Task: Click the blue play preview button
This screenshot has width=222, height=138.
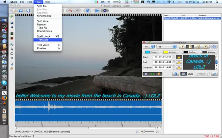Action: coord(97,11)
